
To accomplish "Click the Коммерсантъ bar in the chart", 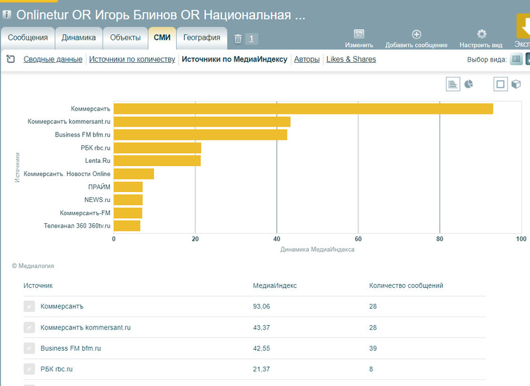I will point(303,109).
